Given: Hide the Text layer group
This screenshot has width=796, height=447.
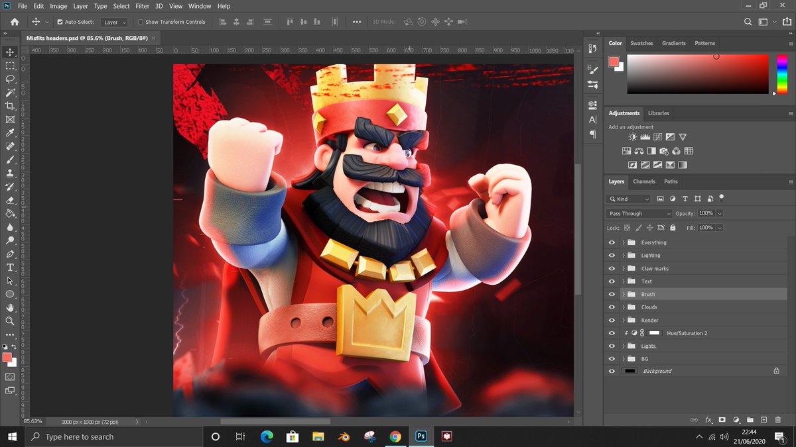Looking at the screenshot, I should coord(612,281).
